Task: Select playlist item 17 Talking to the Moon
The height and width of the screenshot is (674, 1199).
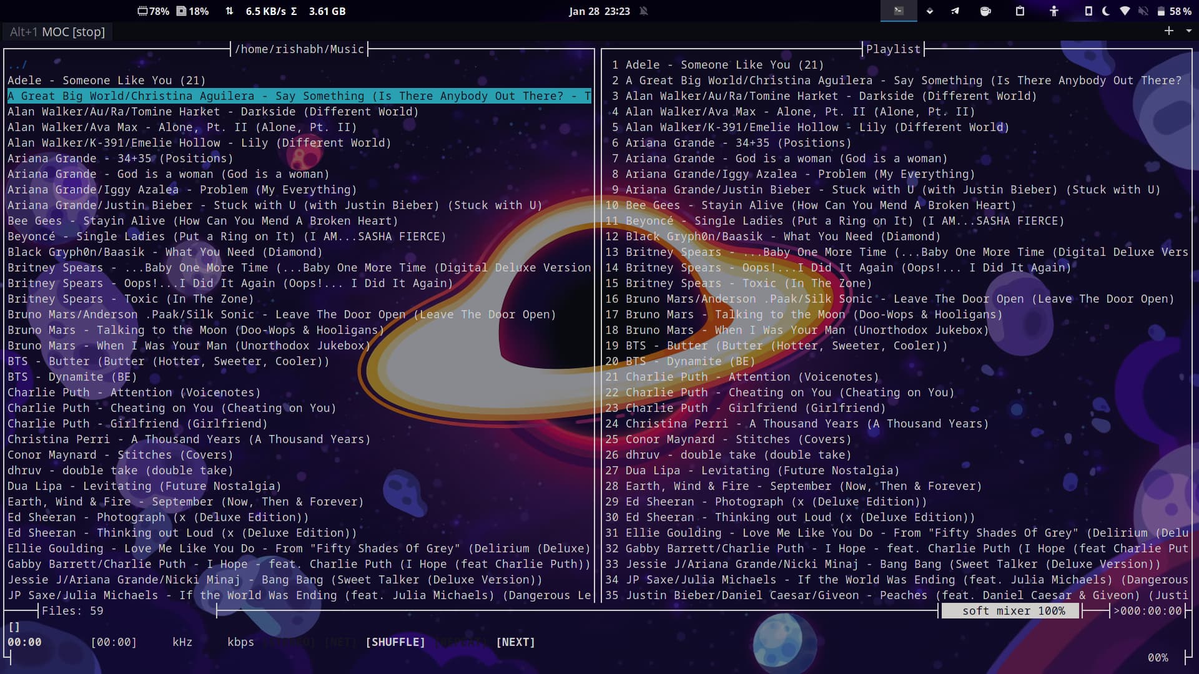Action: point(804,315)
